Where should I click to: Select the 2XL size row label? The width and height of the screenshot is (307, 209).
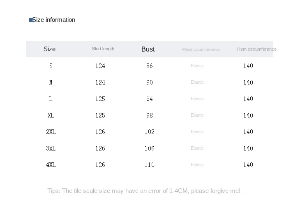[51, 132]
